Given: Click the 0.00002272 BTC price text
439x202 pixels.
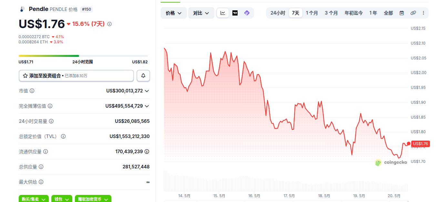Looking at the screenshot, I should click(x=34, y=37).
